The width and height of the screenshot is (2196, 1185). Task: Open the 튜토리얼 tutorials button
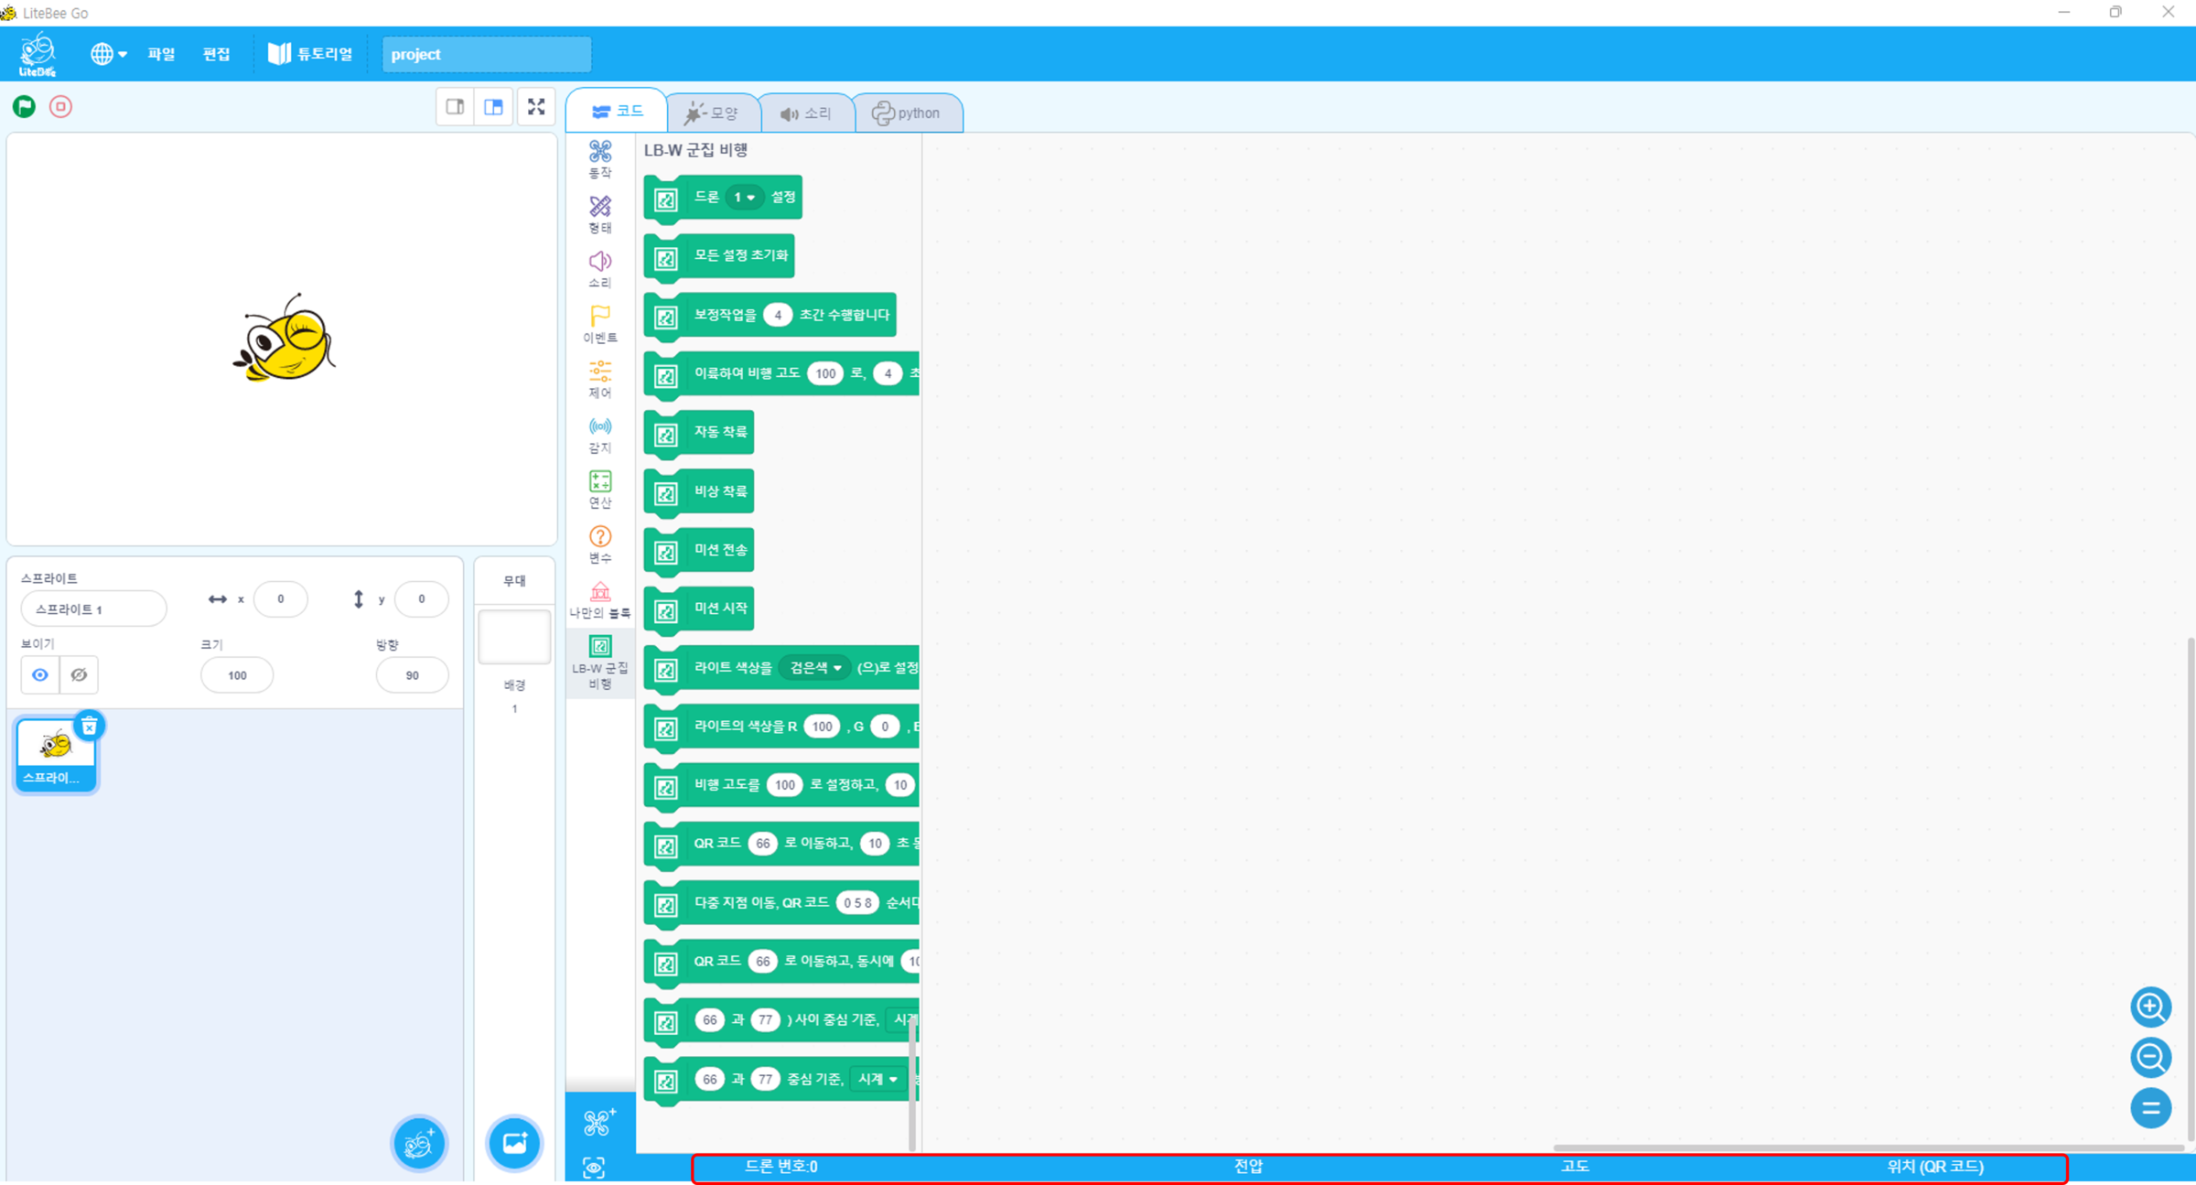point(310,54)
